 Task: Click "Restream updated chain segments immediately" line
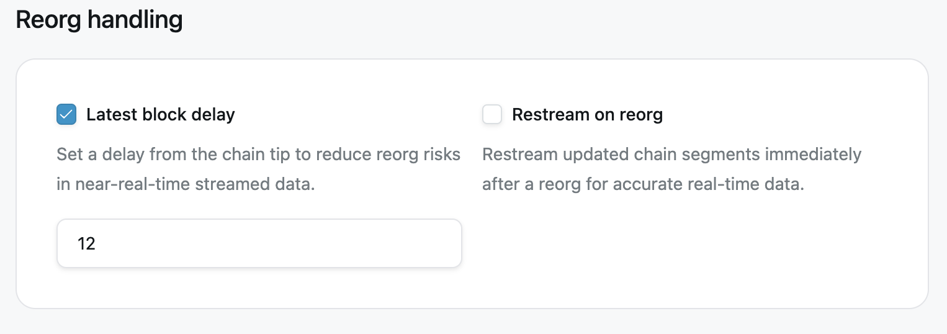coord(671,154)
